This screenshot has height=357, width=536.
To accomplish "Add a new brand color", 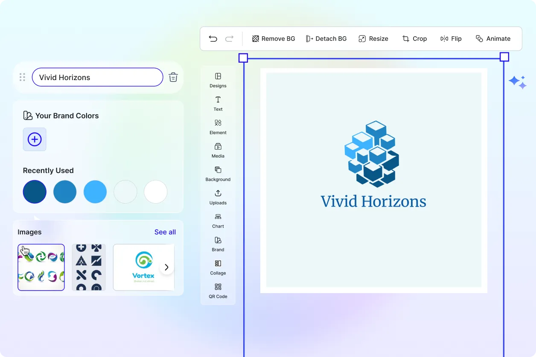I will point(35,139).
